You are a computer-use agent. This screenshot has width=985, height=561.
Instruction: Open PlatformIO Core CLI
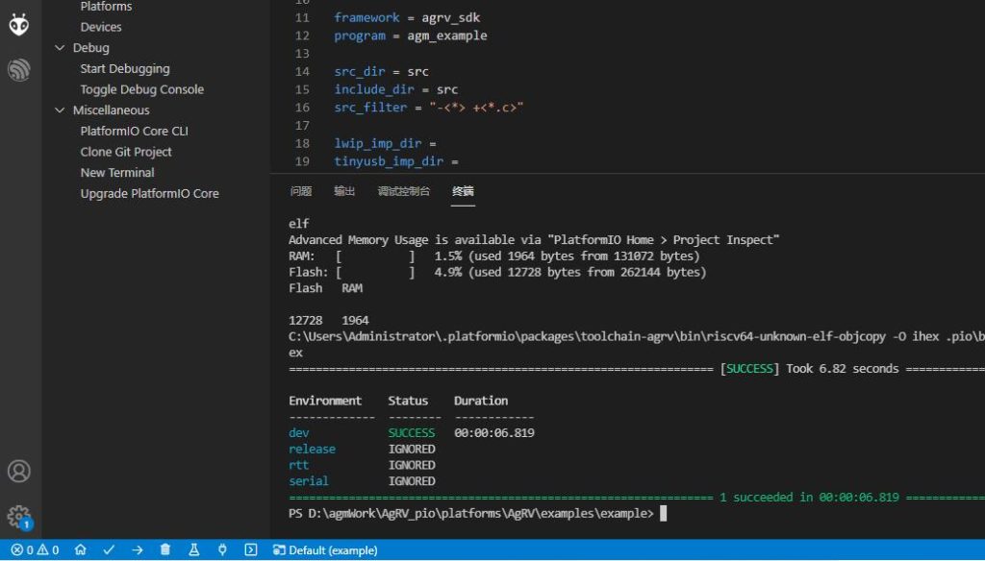point(134,131)
